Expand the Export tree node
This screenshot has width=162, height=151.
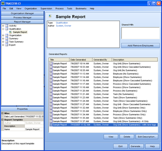pyautogui.click(x=3, y=45)
